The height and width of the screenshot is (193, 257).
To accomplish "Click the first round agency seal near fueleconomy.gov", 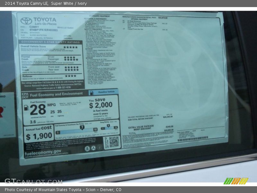I will click(x=87, y=149).
